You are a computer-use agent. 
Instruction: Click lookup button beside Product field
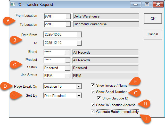(68, 60)
